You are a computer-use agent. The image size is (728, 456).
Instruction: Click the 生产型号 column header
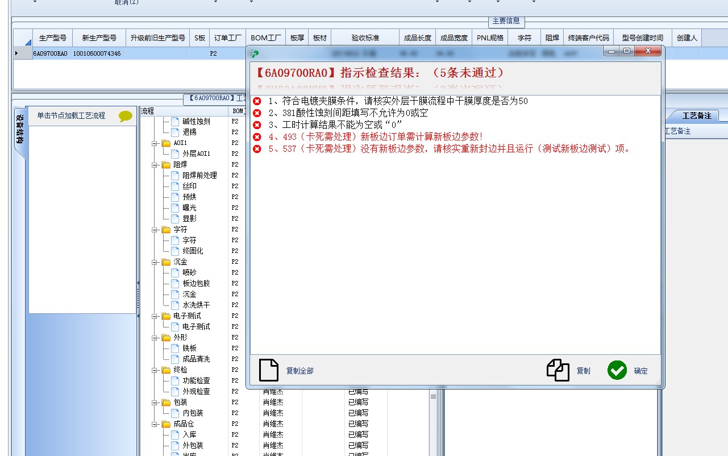53,38
